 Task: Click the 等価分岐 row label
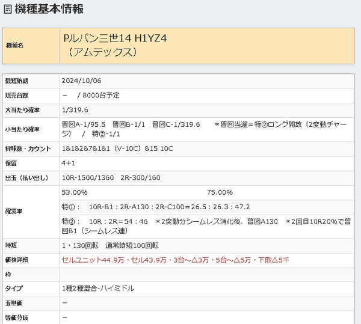17,318
